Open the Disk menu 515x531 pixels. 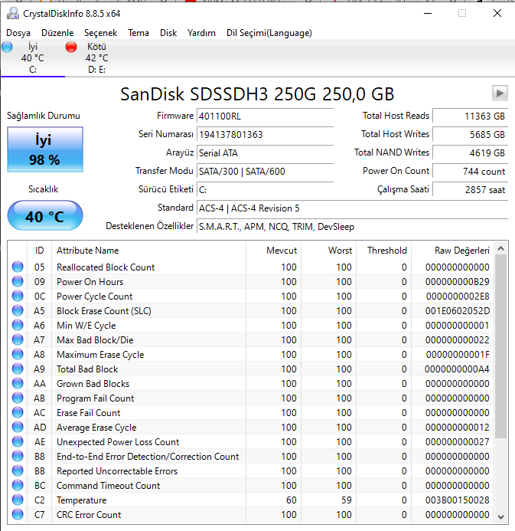click(168, 33)
